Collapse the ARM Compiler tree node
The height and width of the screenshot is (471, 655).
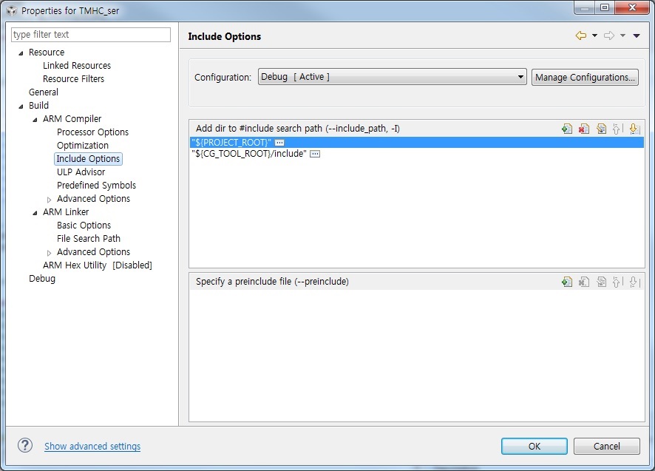pos(35,120)
